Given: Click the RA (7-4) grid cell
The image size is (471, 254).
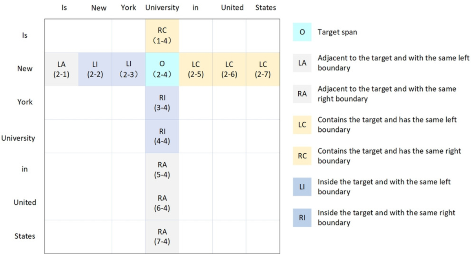Looking at the screenshot, I should click(x=162, y=237).
